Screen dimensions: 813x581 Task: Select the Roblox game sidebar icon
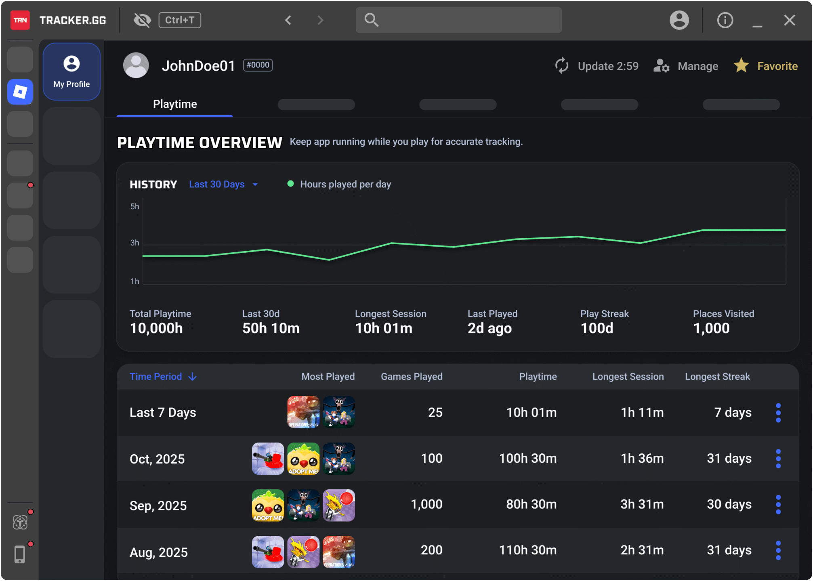coord(20,92)
